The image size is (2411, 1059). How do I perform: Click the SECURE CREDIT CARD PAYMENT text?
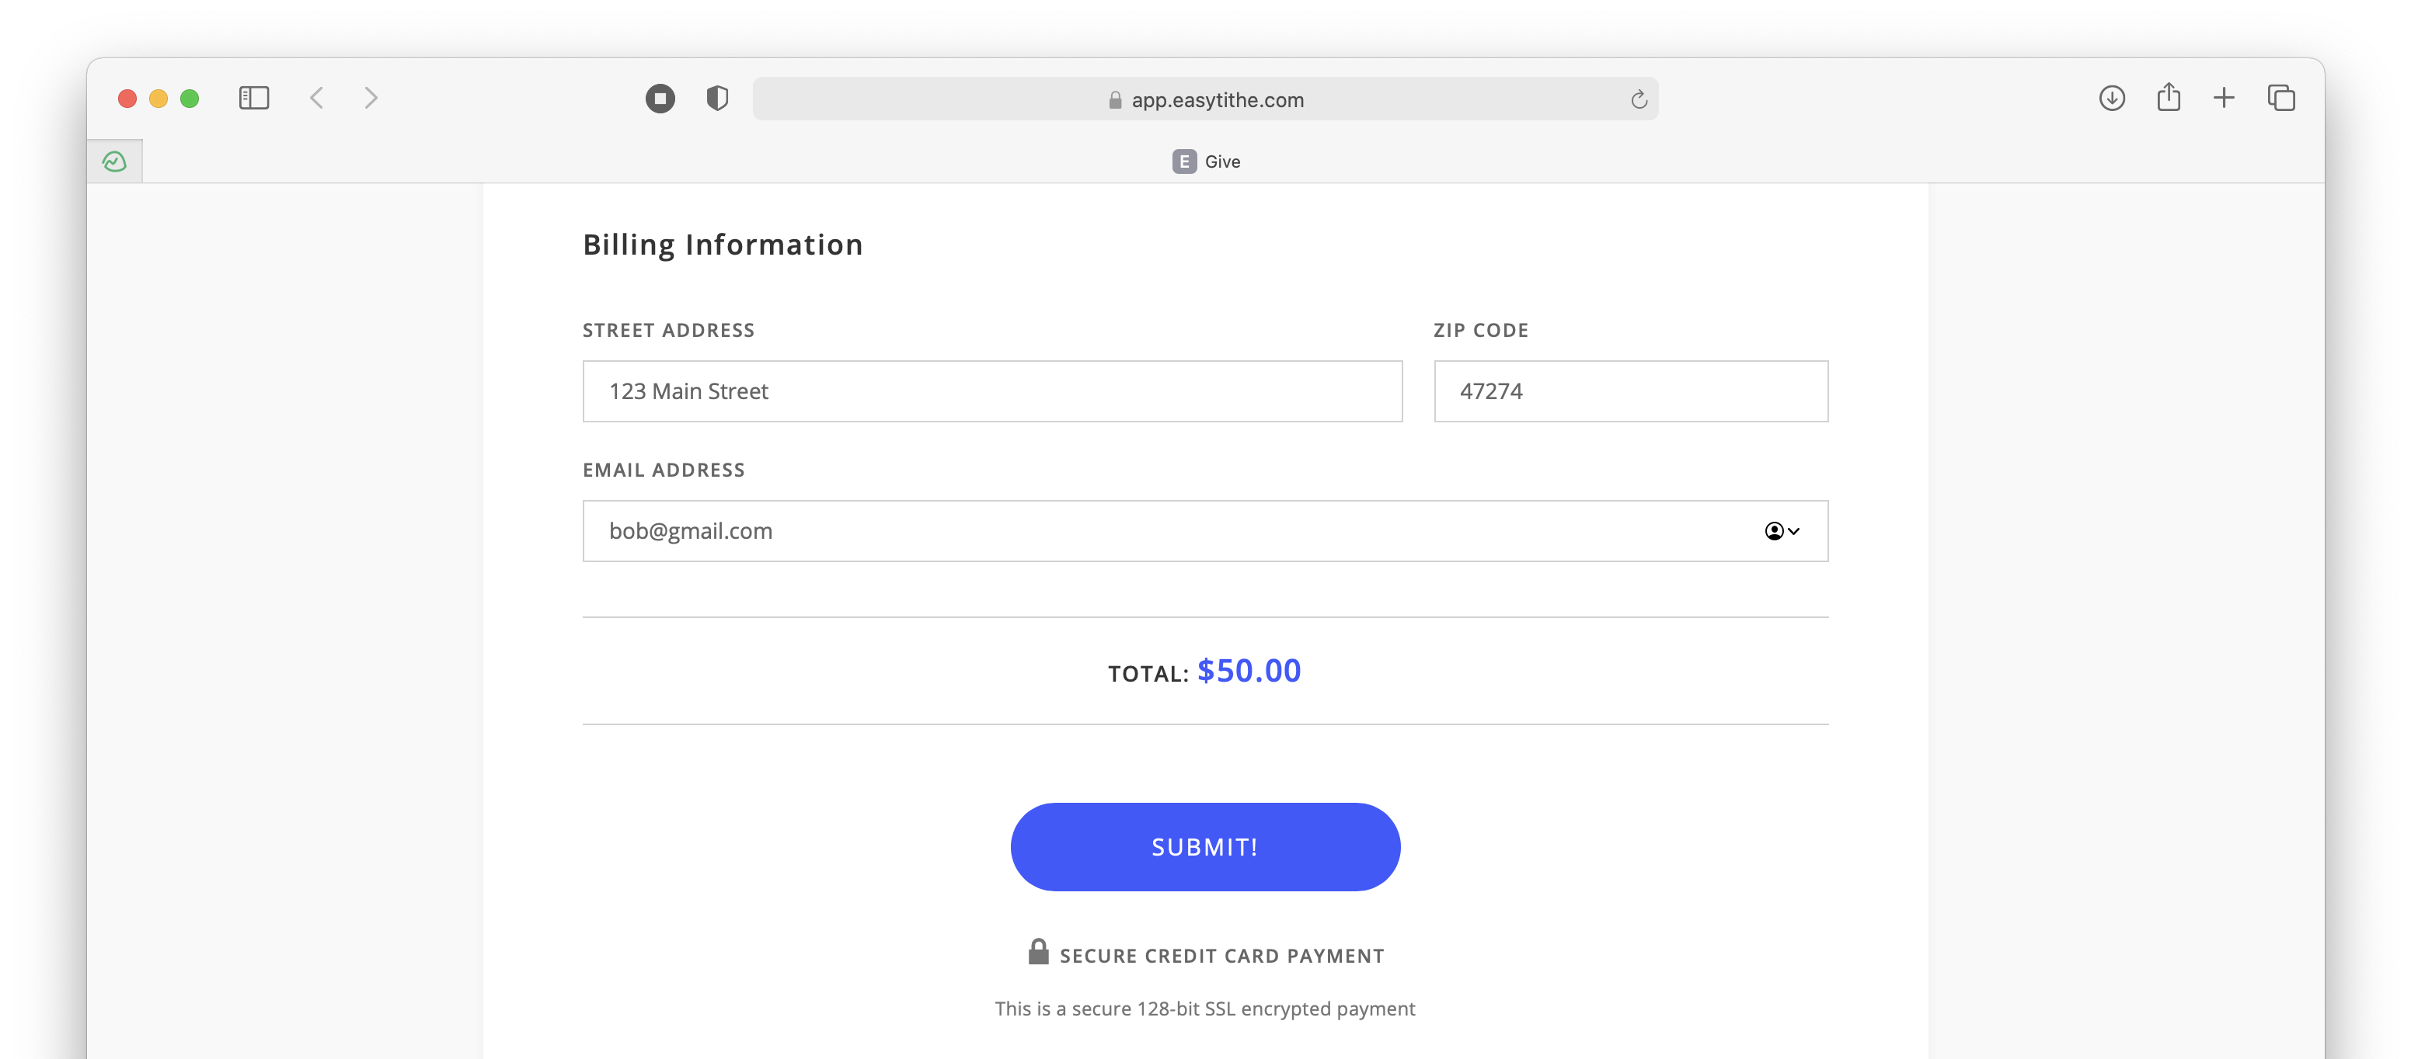click(x=1221, y=956)
